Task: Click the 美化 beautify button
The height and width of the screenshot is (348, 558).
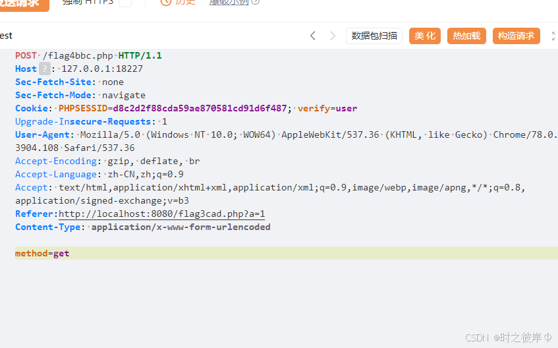Action: [x=425, y=36]
